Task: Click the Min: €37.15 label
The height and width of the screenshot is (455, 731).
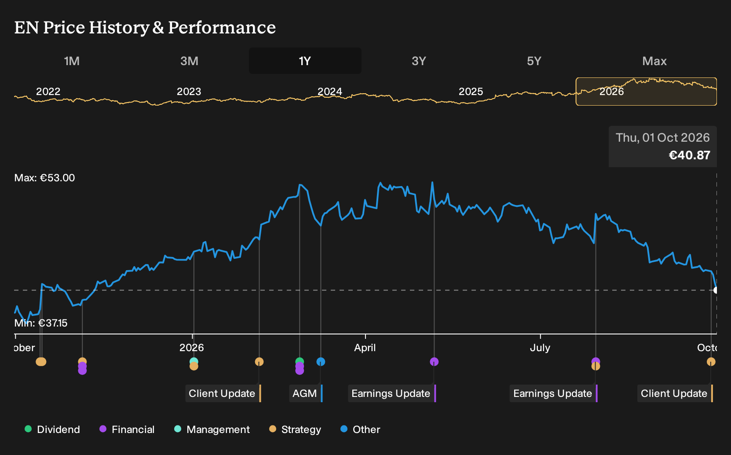Action: pyautogui.click(x=41, y=323)
